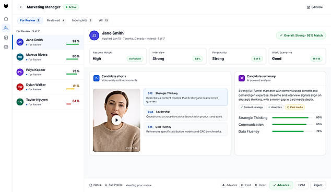Click the Strategic Thinking progress bar
The height and width of the screenshot is (192, 331).
click(x=292, y=117)
